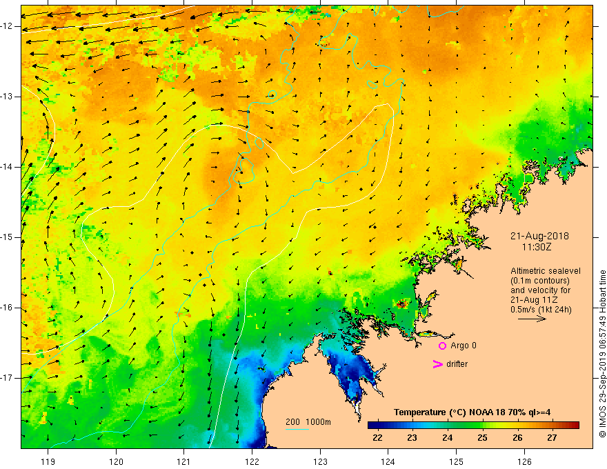Click the 0.5m/s velocity reference arrow
Screen dimensions: 607x469
(x=532, y=319)
